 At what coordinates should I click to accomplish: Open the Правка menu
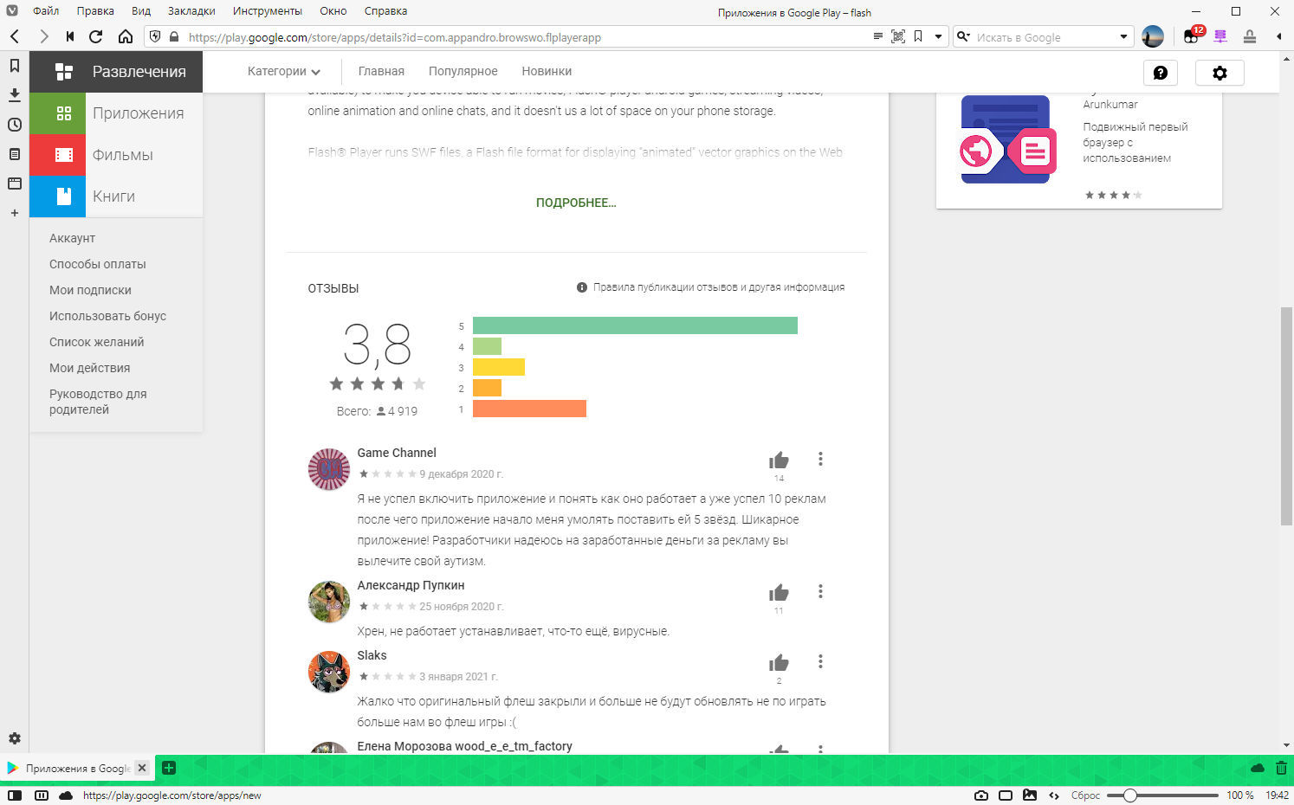95,11
